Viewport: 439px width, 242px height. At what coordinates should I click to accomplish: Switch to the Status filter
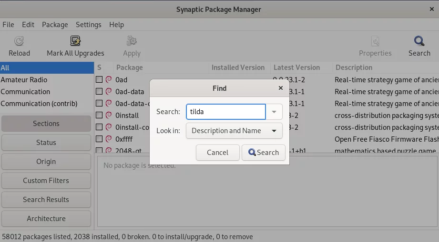tap(46, 142)
